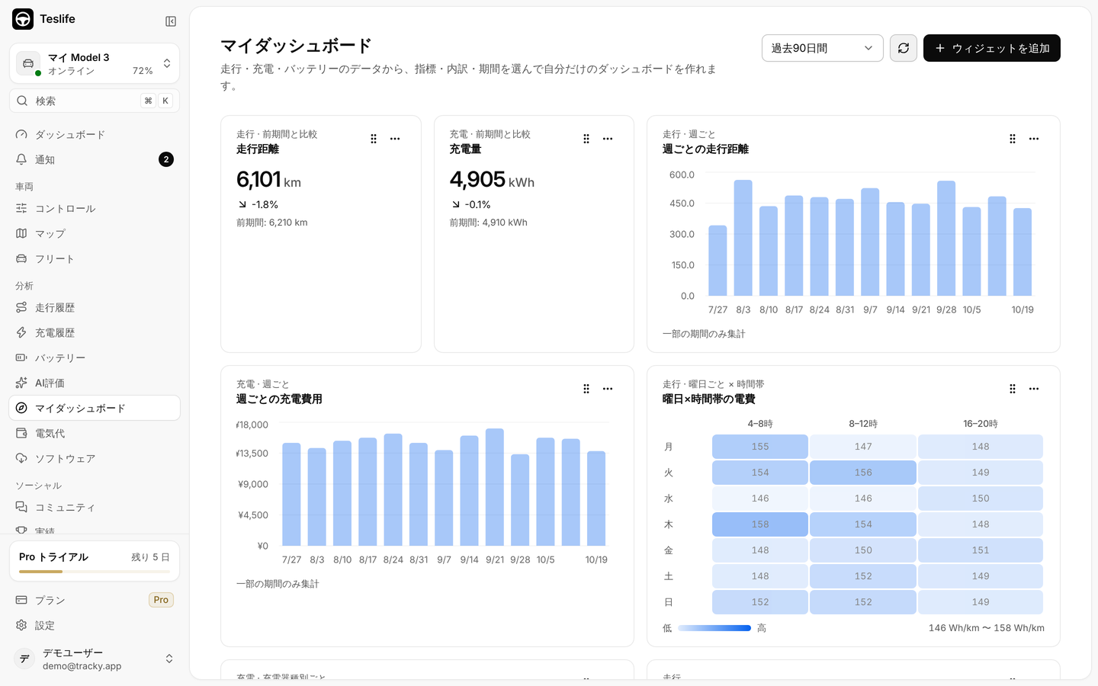Click the 4,905 kWh charge value
Viewport: 1098px width, 686px height.
[x=492, y=180]
